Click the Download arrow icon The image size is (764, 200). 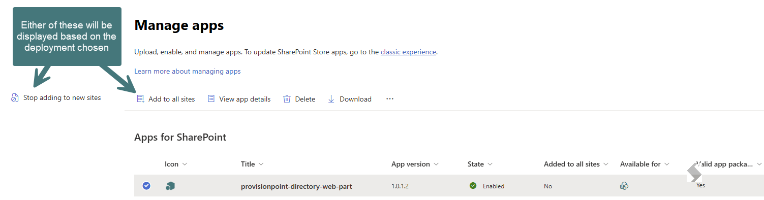(x=331, y=99)
